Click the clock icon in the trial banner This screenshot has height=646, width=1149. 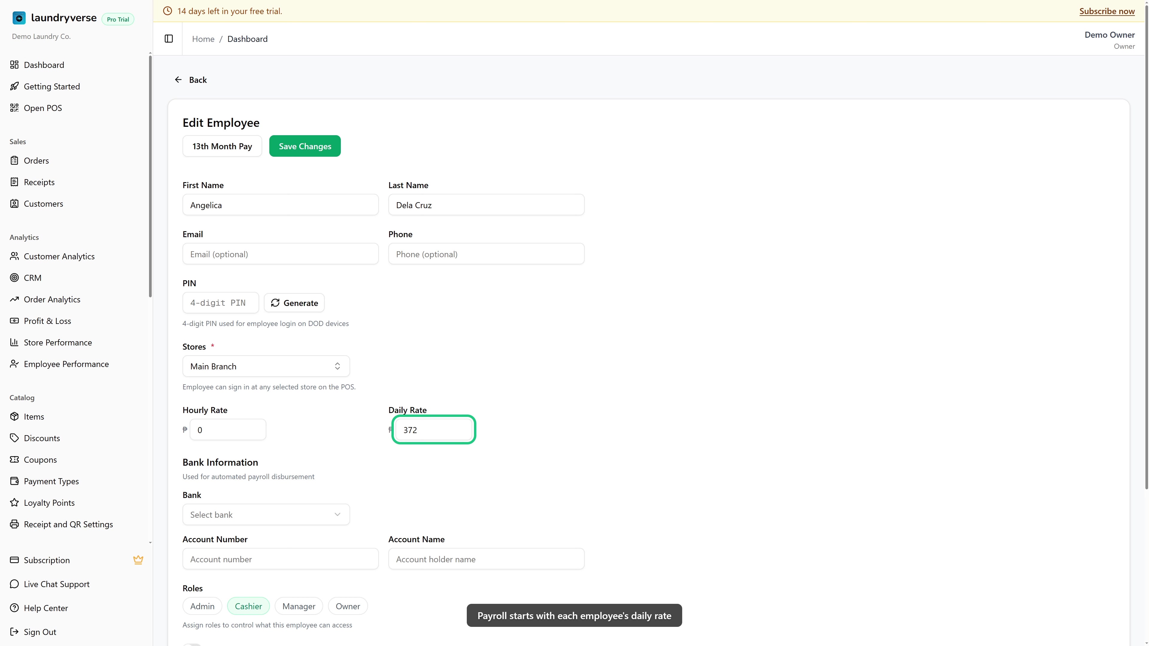[168, 11]
